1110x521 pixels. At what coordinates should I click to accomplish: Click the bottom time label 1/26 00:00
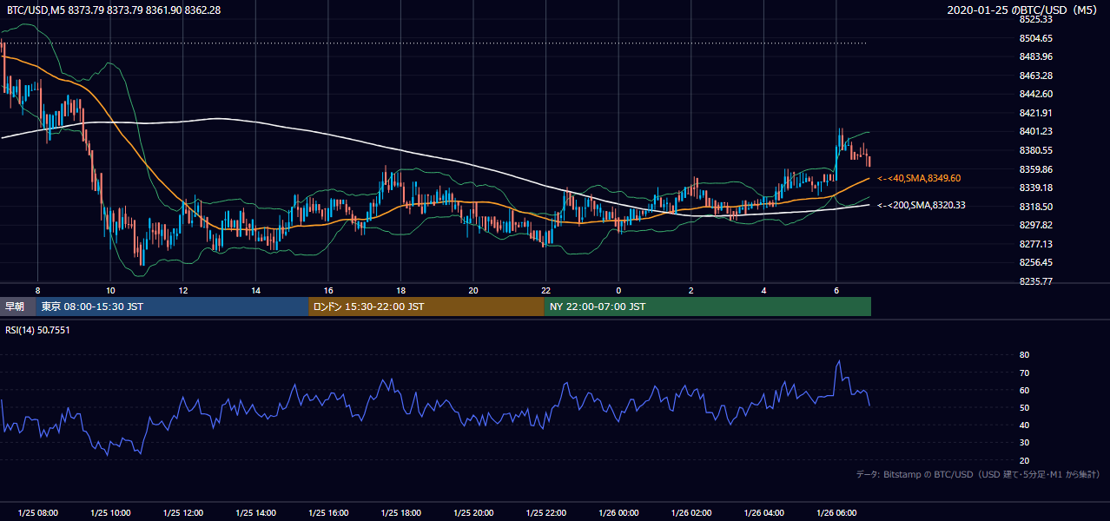[618, 513]
